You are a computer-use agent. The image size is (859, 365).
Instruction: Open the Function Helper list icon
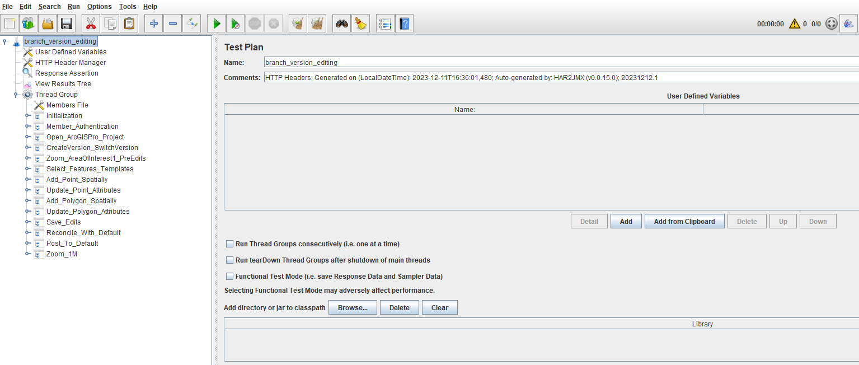(385, 24)
